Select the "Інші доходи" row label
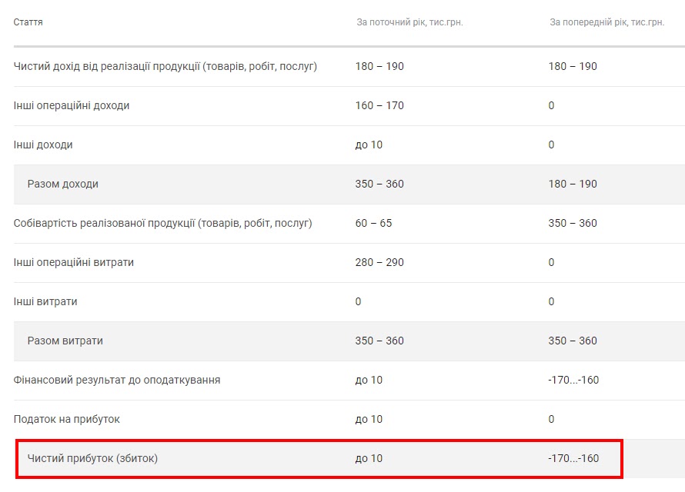The image size is (685, 492). click(x=43, y=145)
